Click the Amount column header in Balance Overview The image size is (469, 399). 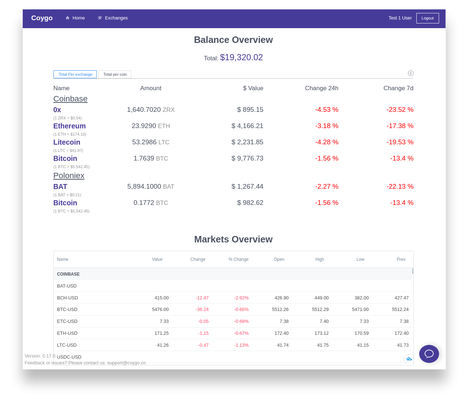click(x=151, y=88)
